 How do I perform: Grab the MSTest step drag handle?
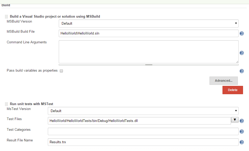point(6,104)
